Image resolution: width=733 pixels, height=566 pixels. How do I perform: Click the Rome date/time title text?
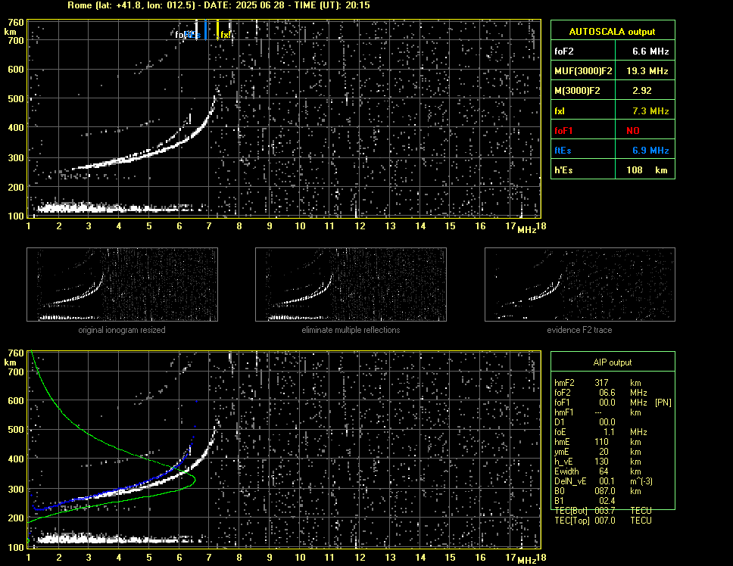click(x=219, y=5)
